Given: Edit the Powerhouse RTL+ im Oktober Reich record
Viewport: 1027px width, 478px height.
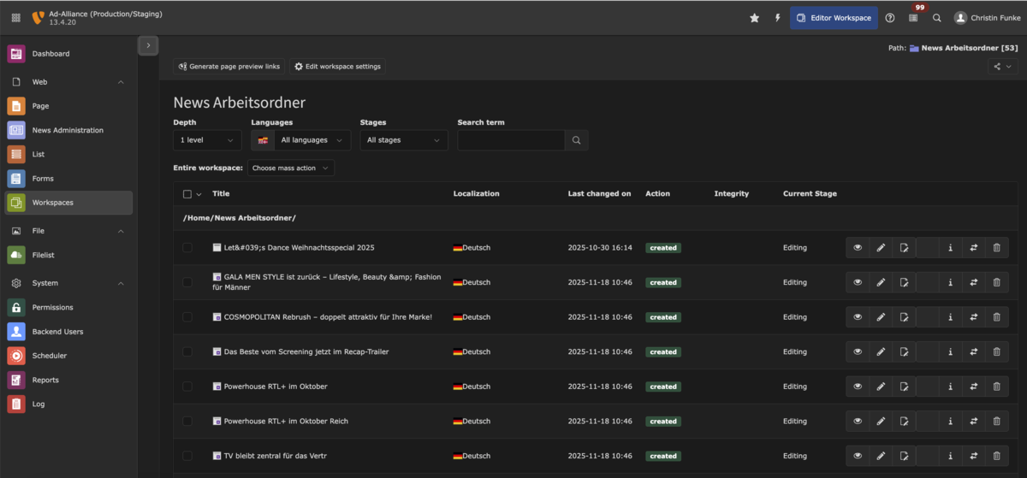Looking at the screenshot, I should click(881, 422).
